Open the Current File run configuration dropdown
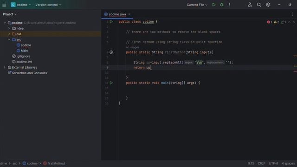297x167 pixels. click(x=197, y=5)
